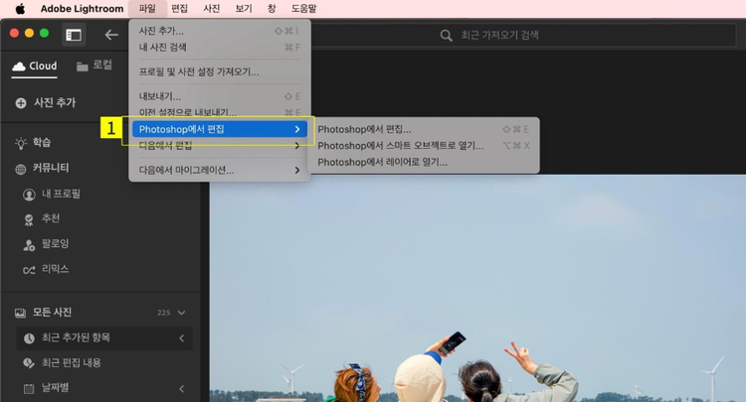Select 날짜별 in sidebar

click(x=55, y=388)
